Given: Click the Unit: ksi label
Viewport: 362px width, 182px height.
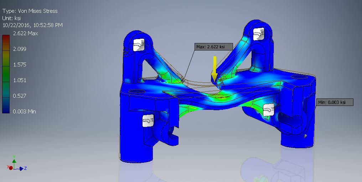Looking at the screenshot, I should (11, 18).
